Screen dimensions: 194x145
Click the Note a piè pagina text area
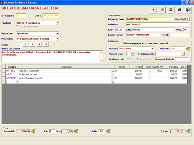(x=51, y=56)
